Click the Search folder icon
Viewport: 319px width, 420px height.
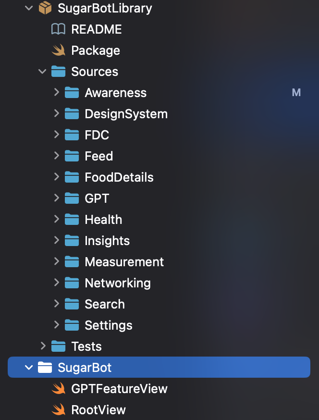click(72, 304)
